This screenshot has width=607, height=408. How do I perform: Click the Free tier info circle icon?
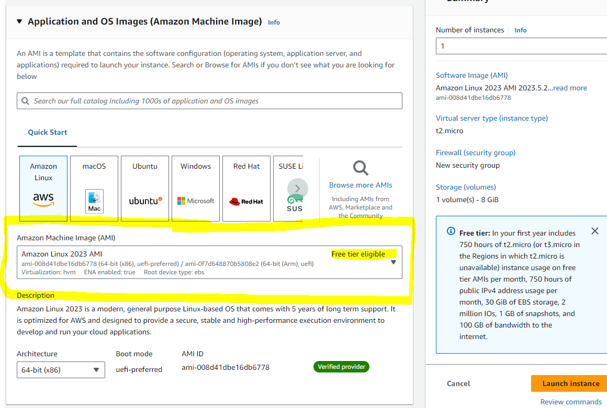pyautogui.click(x=451, y=231)
